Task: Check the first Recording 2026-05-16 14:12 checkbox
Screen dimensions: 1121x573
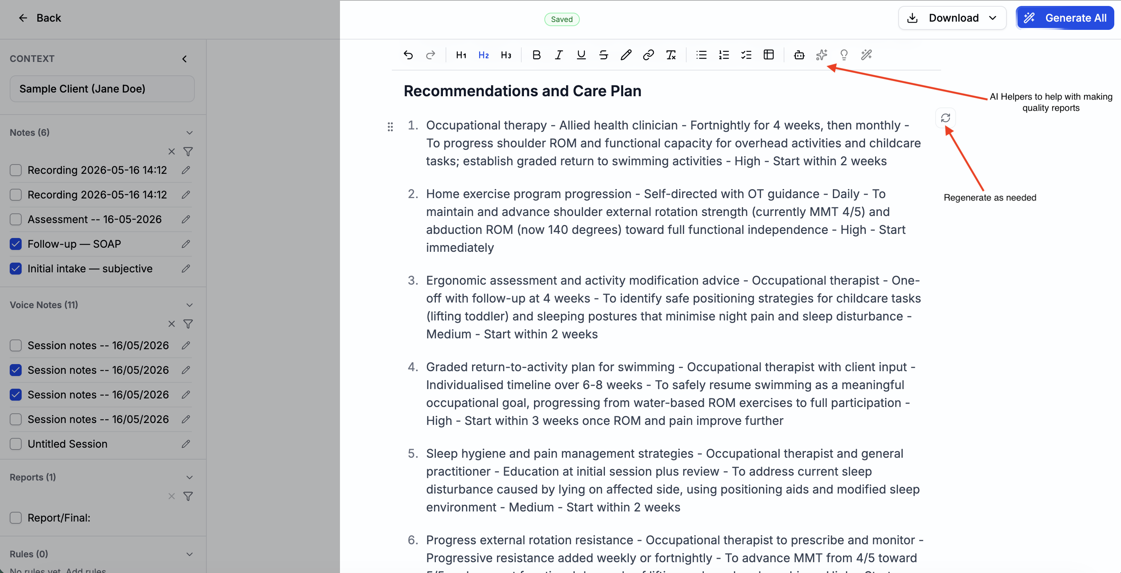Action: pyautogui.click(x=16, y=170)
